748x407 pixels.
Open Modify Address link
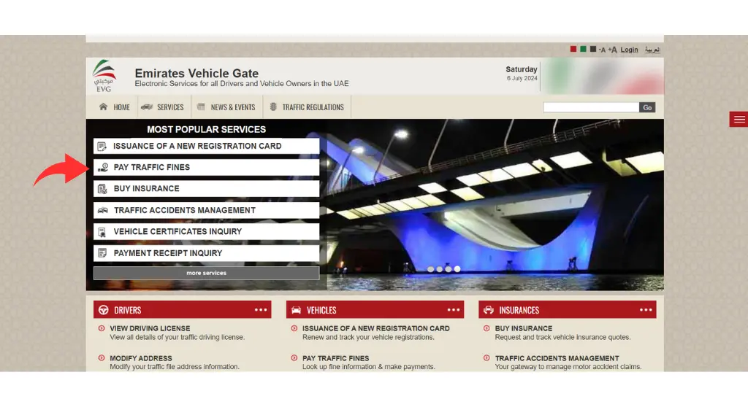point(141,358)
